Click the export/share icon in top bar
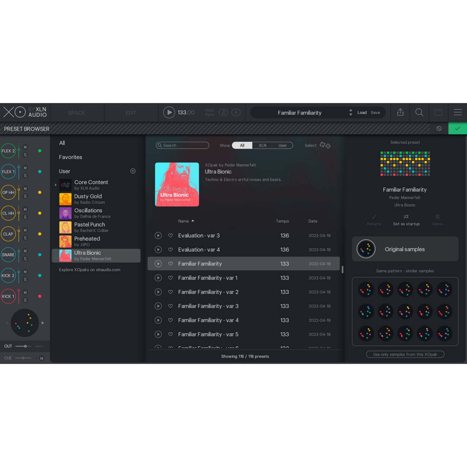Image resolution: width=467 pixels, height=467 pixels. click(x=400, y=112)
